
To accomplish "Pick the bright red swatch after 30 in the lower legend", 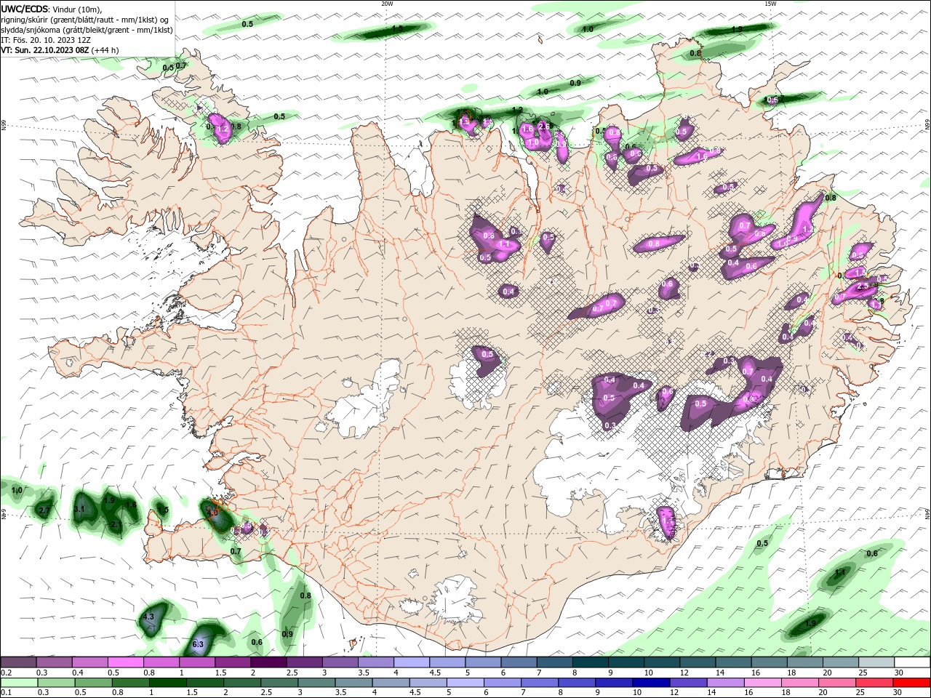I will pos(912,683).
